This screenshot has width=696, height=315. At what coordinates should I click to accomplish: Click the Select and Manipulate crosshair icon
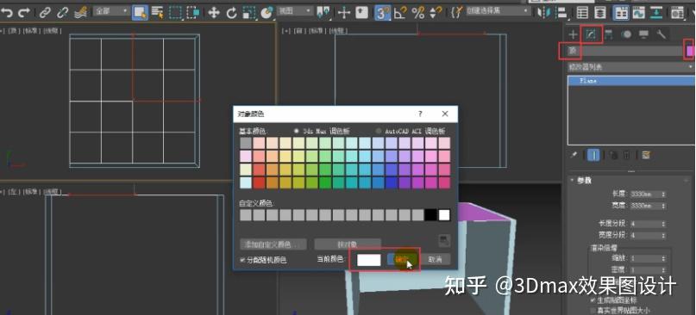[344, 12]
